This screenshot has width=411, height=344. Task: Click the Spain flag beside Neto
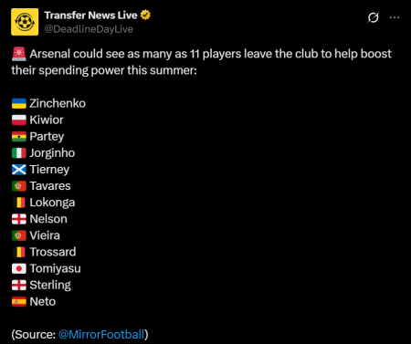pyautogui.click(x=19, y=302)
